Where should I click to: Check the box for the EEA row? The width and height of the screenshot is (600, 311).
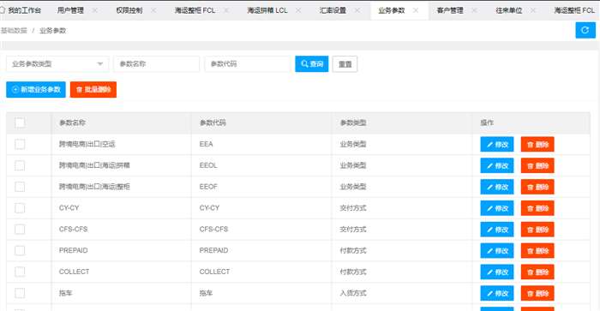tap(20, 144)
